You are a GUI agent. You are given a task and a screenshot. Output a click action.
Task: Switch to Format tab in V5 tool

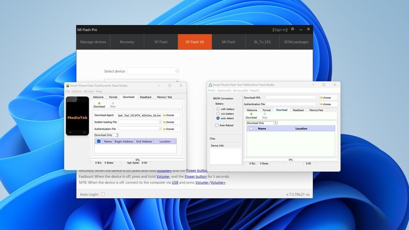(x=113, y=97)
